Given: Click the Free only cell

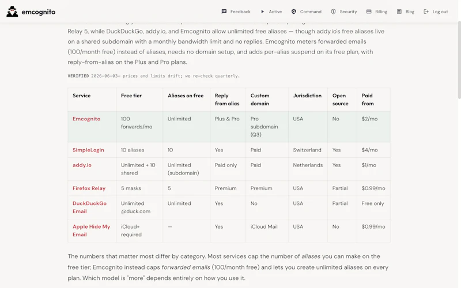Looking at the screenshot, I should coord(373,207).
